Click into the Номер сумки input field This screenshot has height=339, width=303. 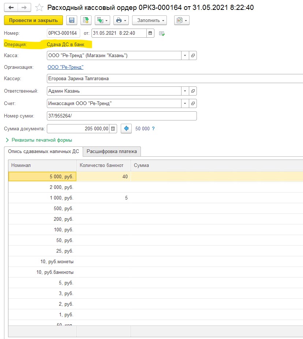pyautogui.click(x=122, y=116)
